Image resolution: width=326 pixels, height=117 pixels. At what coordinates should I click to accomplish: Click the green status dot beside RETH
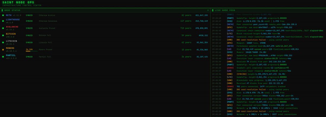click(3, 15)
